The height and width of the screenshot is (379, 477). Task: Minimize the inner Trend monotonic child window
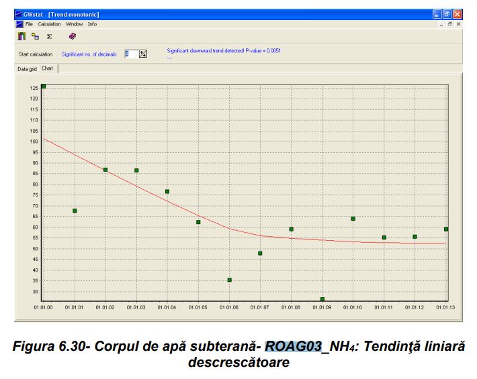[x=441, y=24]
